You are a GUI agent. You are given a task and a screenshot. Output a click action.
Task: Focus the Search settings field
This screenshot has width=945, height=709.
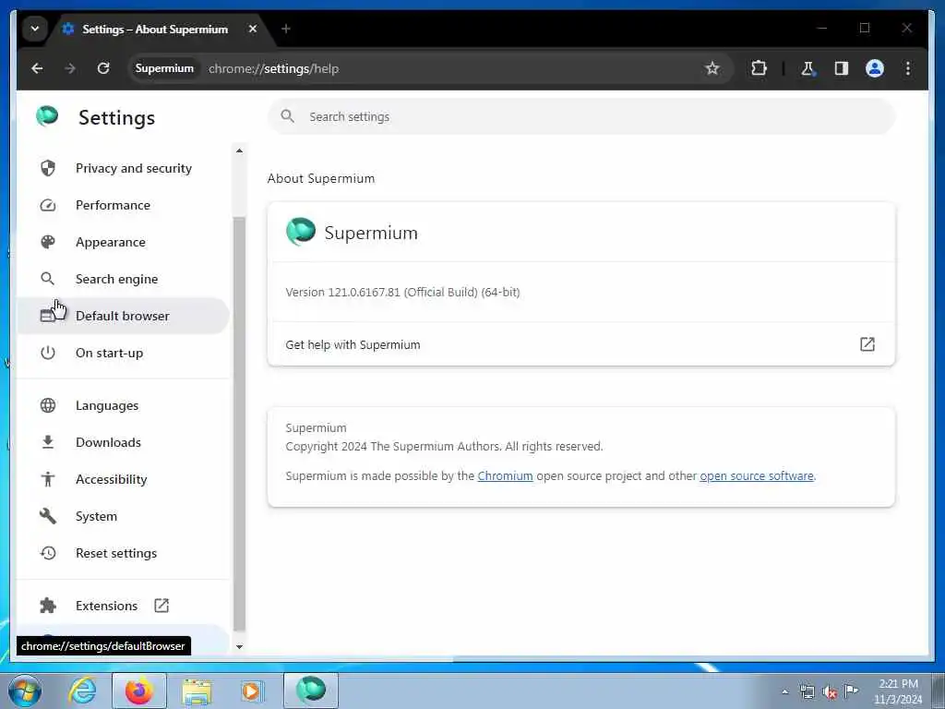point(581,117)
